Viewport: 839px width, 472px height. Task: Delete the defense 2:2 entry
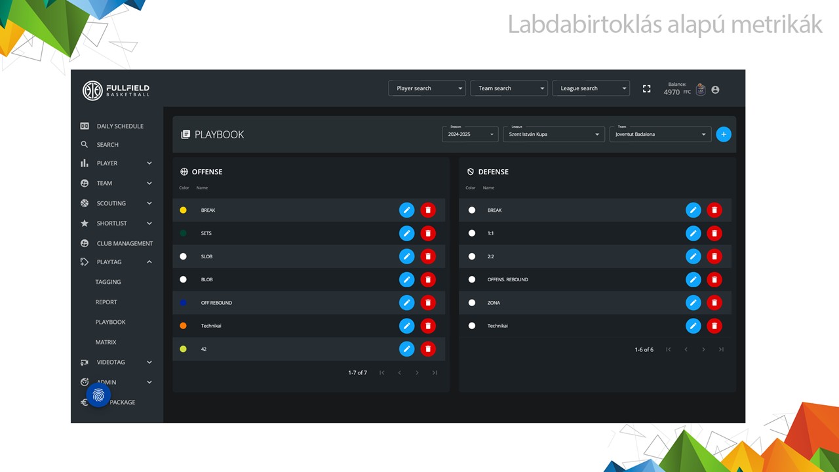pyautogui.click(x=714, y=256)
